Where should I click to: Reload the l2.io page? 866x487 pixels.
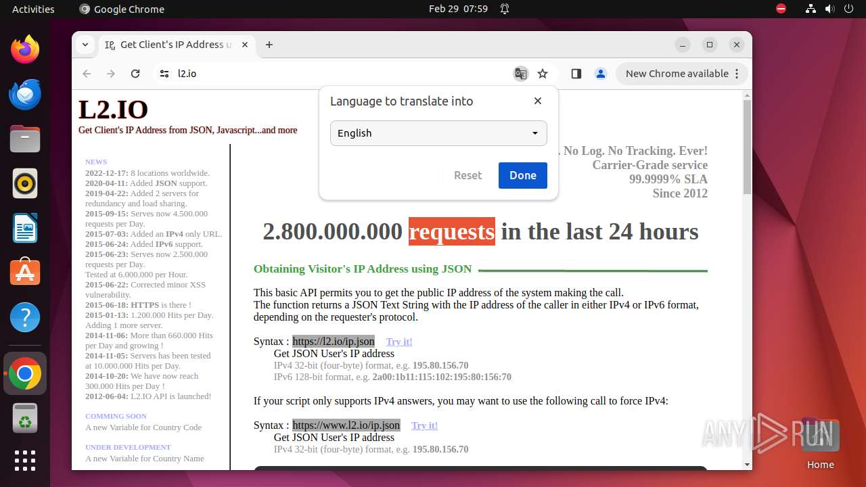point(135,74)
